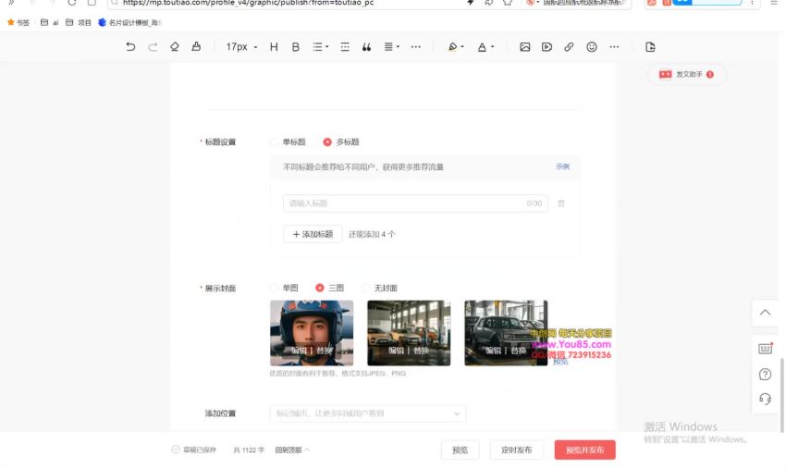Click the undo arrow in editor toolbar
The width and height of the screenshot is (786, 468).
[130, 47]
